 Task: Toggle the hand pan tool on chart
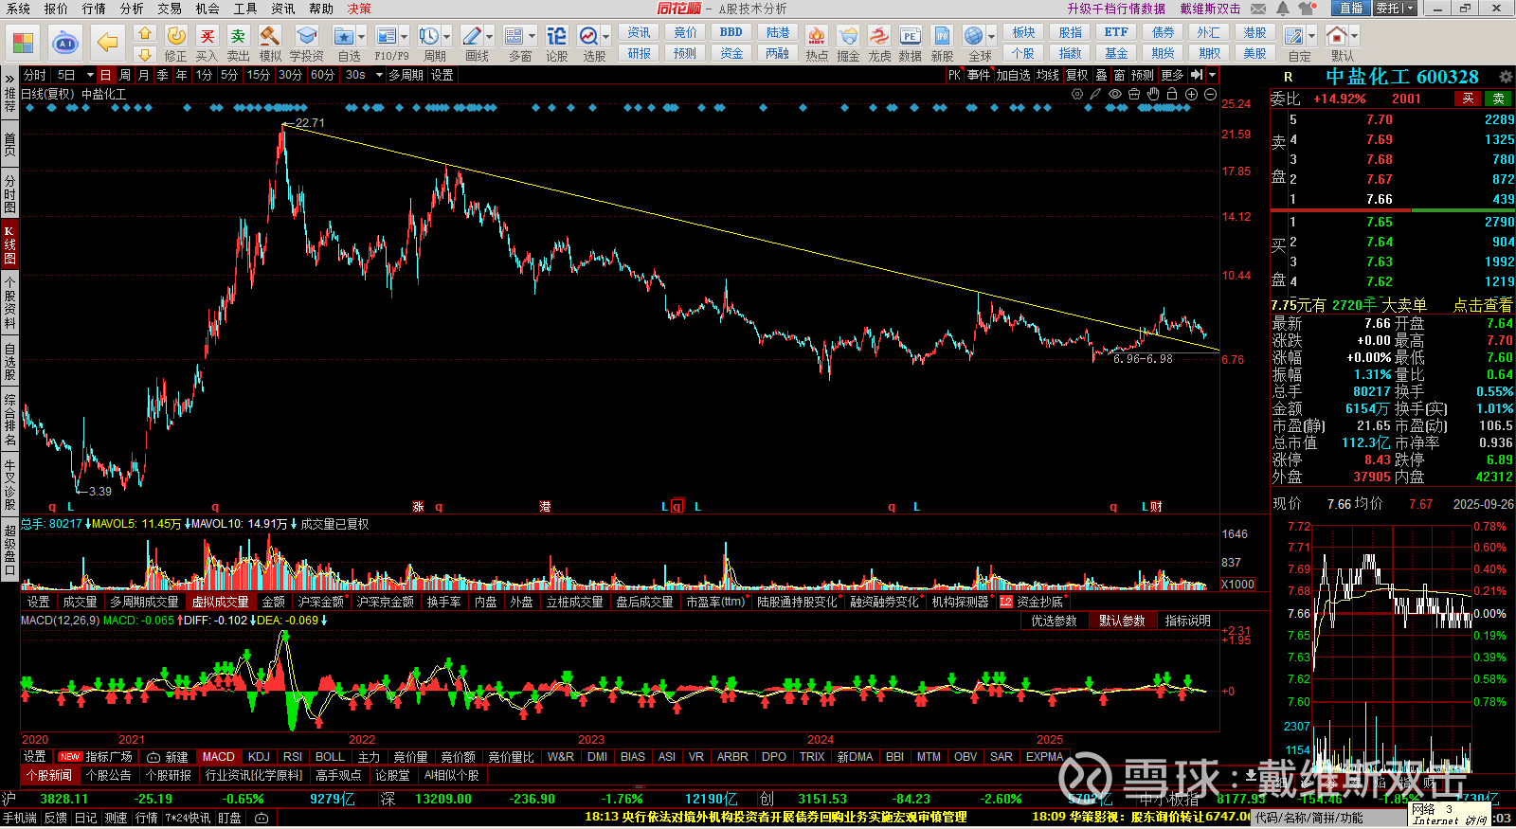1153,94
